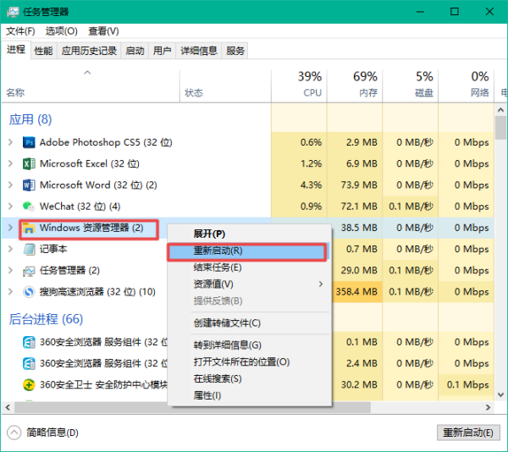Switch to the 性能 tab
Screen dimensions: 508x452
(43, 51)
